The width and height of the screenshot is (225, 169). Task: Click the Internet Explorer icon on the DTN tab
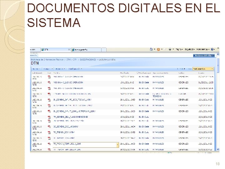[x=42, y=50]
